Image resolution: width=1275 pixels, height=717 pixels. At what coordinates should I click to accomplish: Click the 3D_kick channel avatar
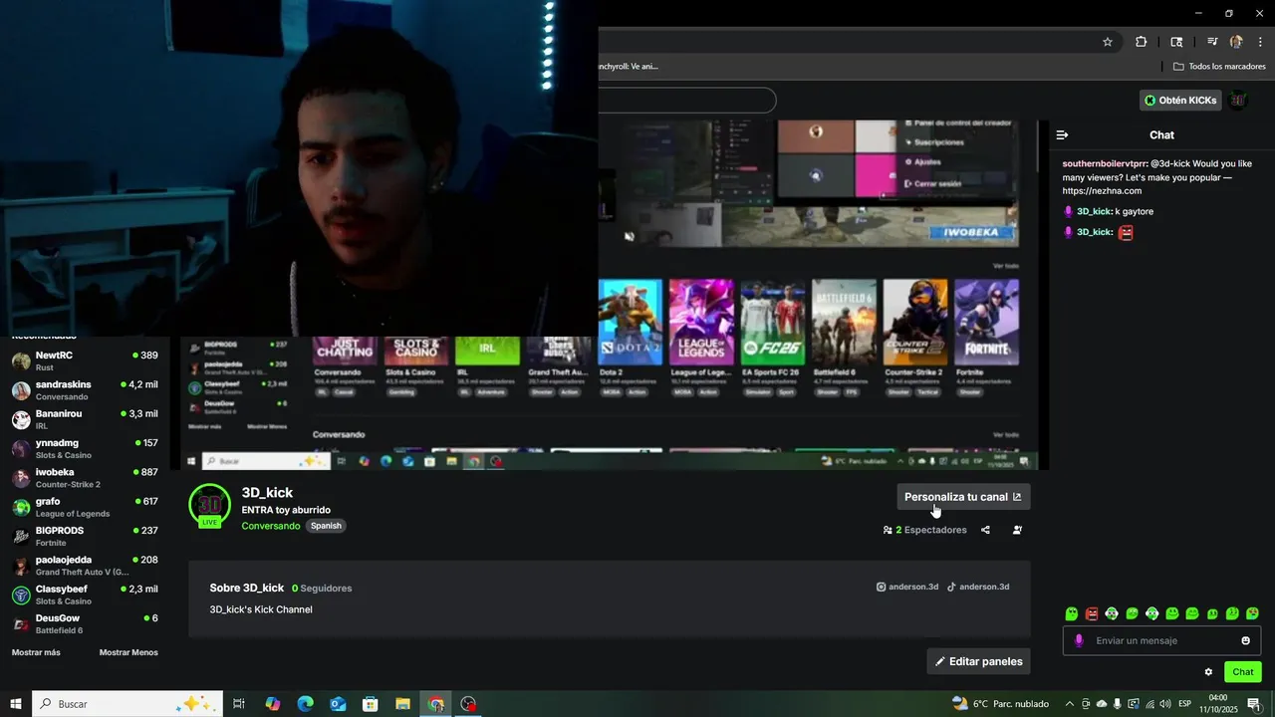[x=209, y=505]
